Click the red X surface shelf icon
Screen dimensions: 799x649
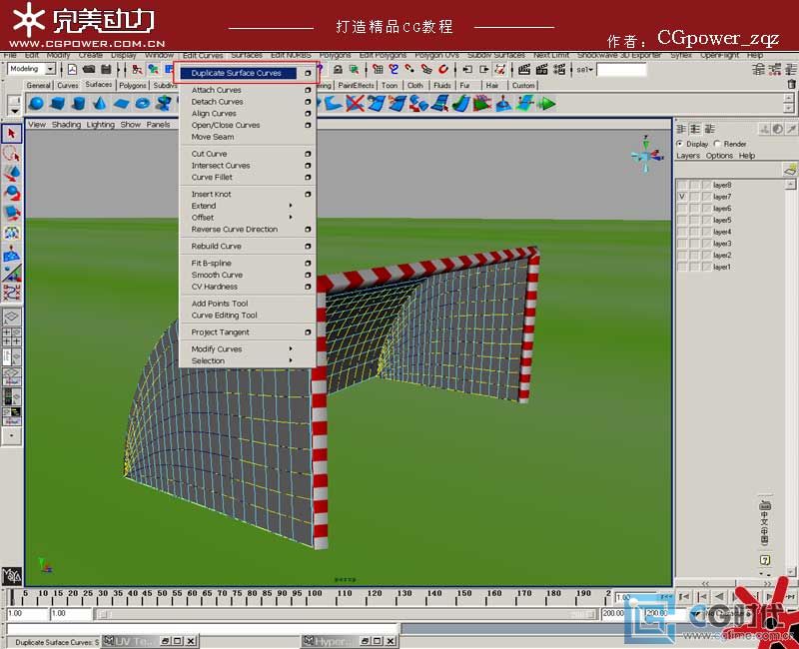355,104
